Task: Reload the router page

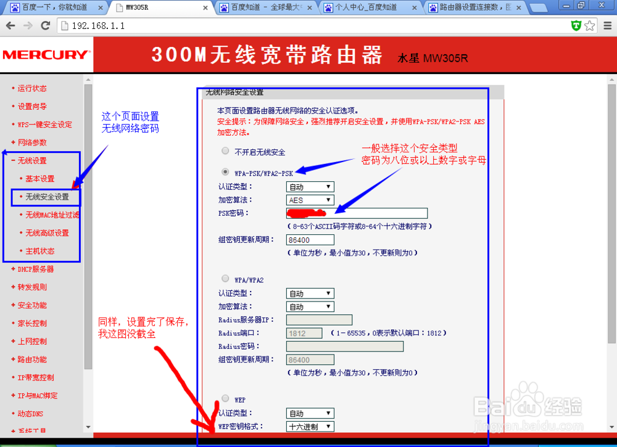Action: (x=46, y=25)
